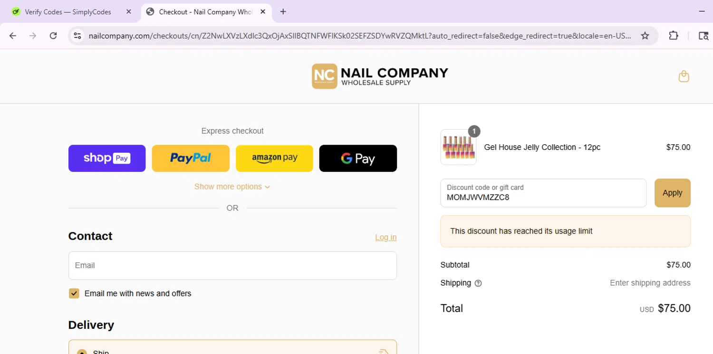
Task: Click the browser forward arrow
Action: [33, 36]
